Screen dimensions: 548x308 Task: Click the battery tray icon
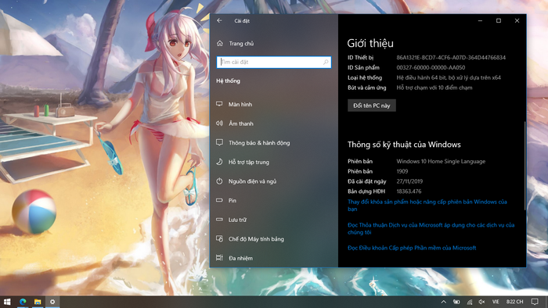click(456, 302)
